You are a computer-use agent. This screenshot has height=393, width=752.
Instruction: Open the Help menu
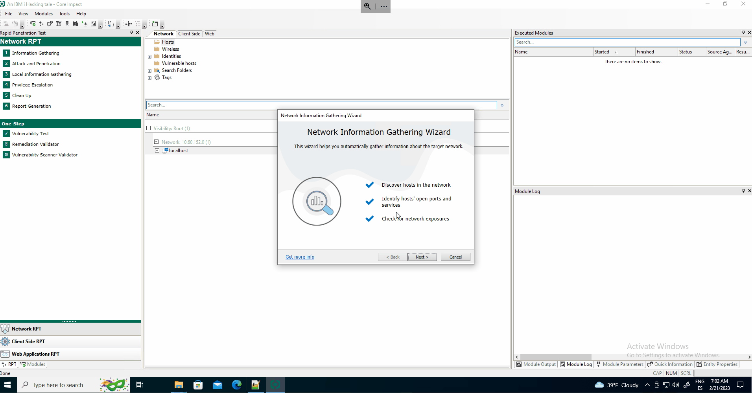coord(81,14)
